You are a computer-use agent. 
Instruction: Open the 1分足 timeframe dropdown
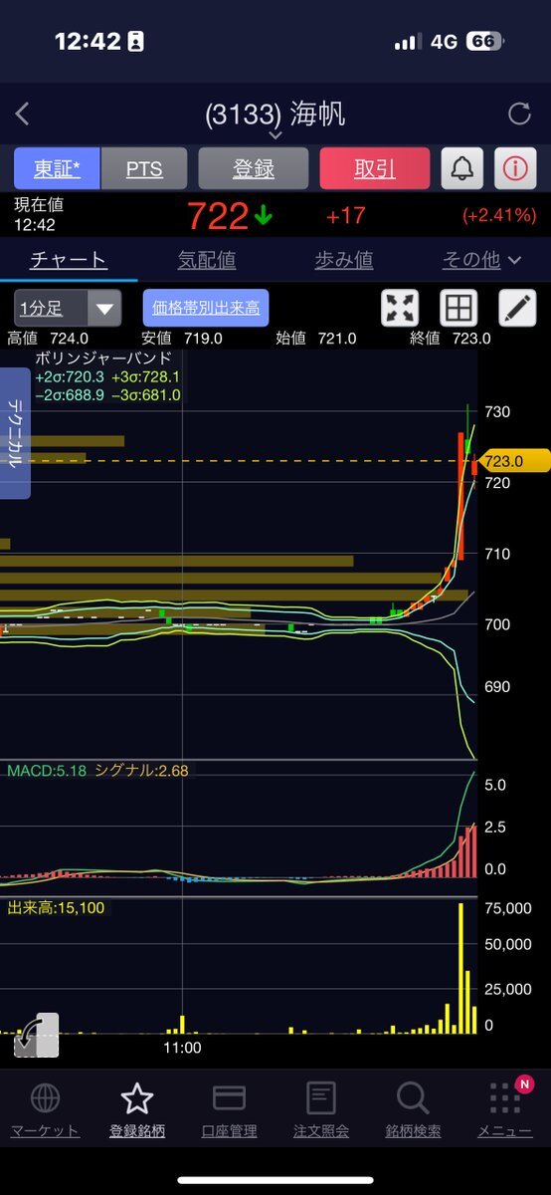pos(68,308)
